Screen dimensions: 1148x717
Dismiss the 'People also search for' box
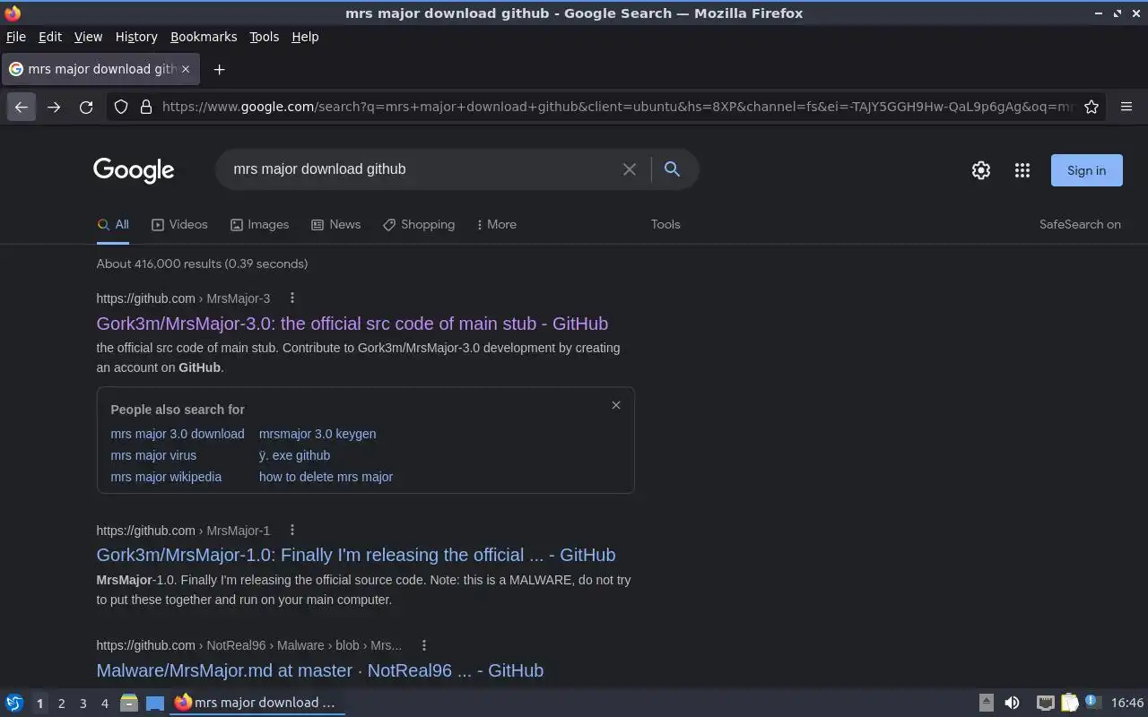tap(616, 405)
